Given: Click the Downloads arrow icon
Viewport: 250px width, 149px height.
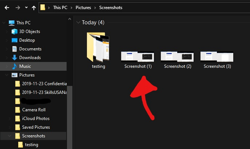Looking at the screenshot, I should (15, 58).
